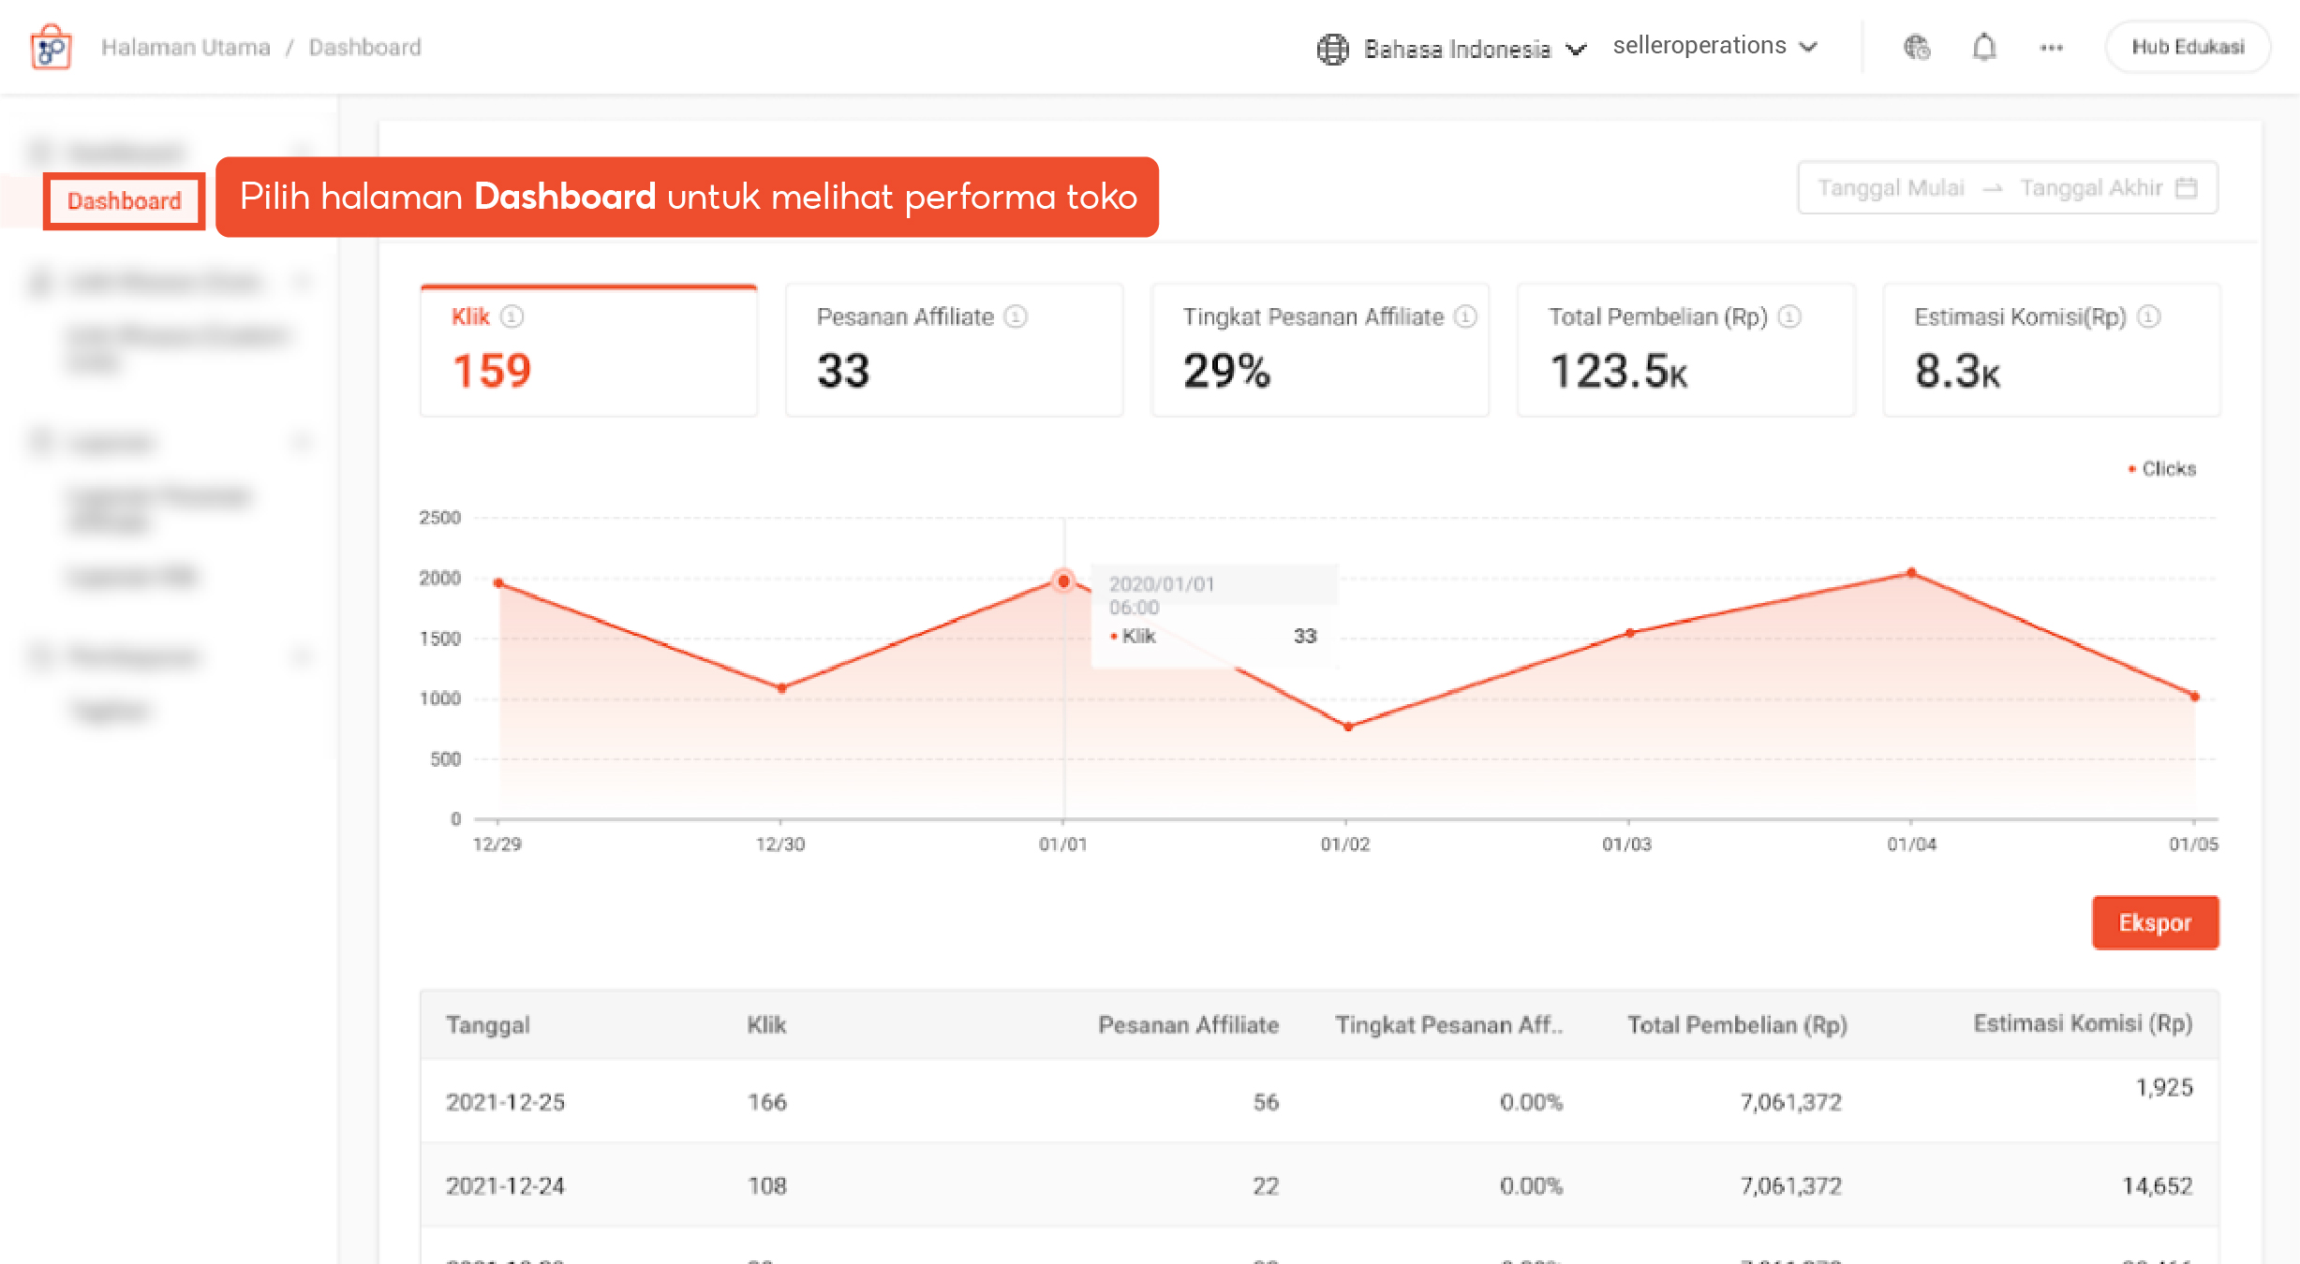Select the Tingkat Pesanan Affiliate card
The height and width of the screenshot is (1264, 2300).
(1319, 351)
